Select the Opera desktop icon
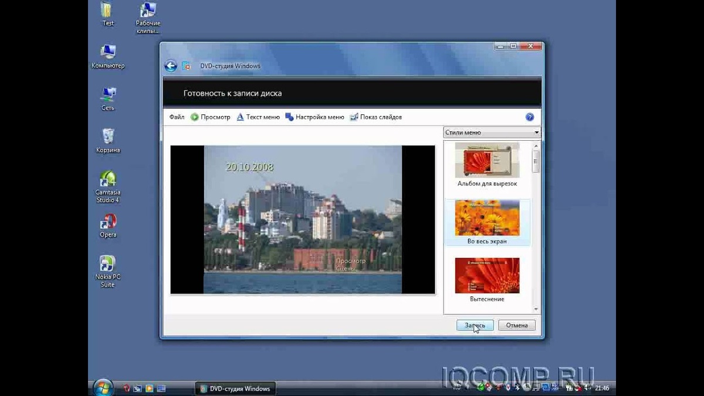 (108, 226)
